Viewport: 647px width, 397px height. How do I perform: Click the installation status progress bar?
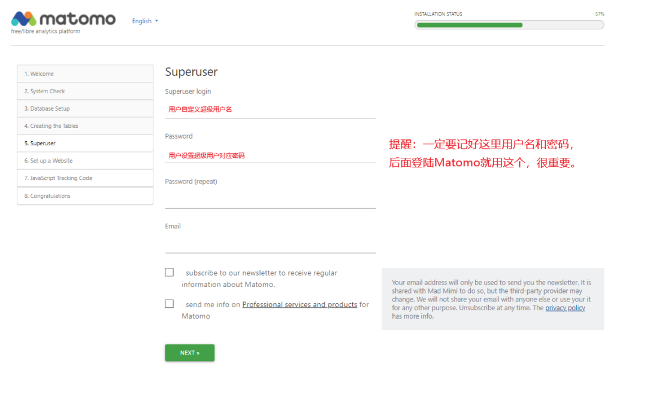click(x=509, y=25)
